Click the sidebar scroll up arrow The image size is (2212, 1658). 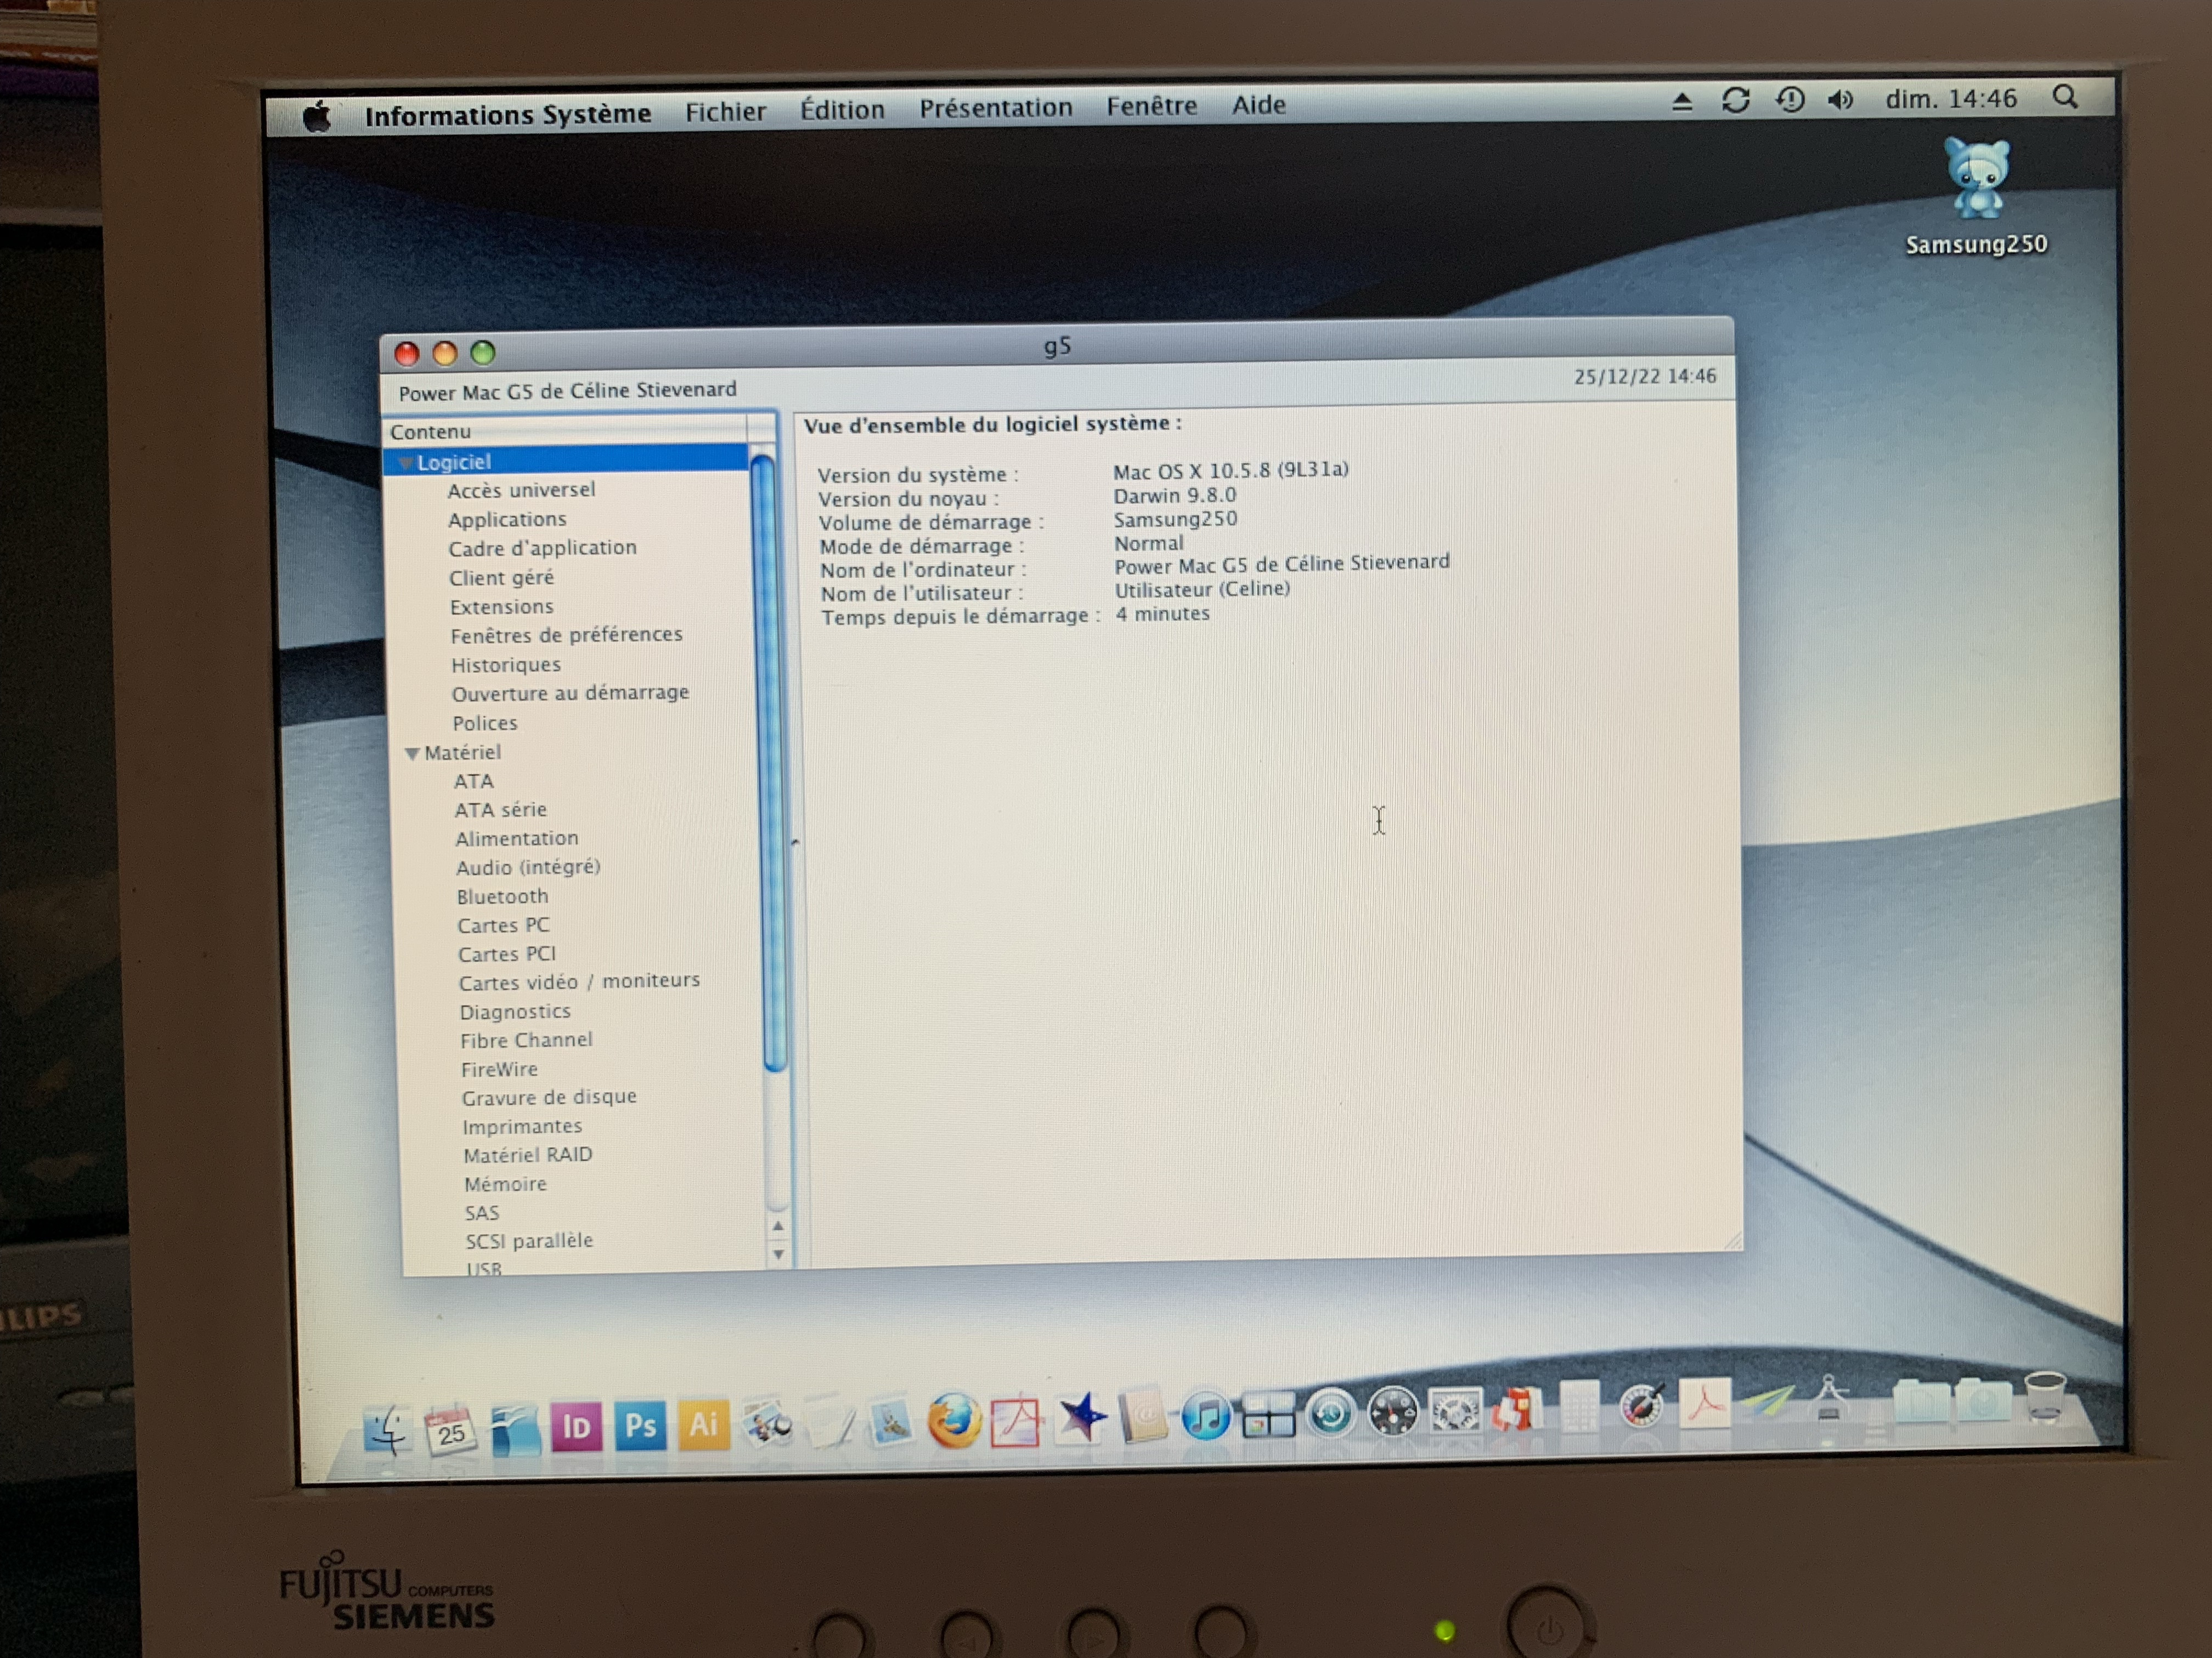click(777, 1225)
